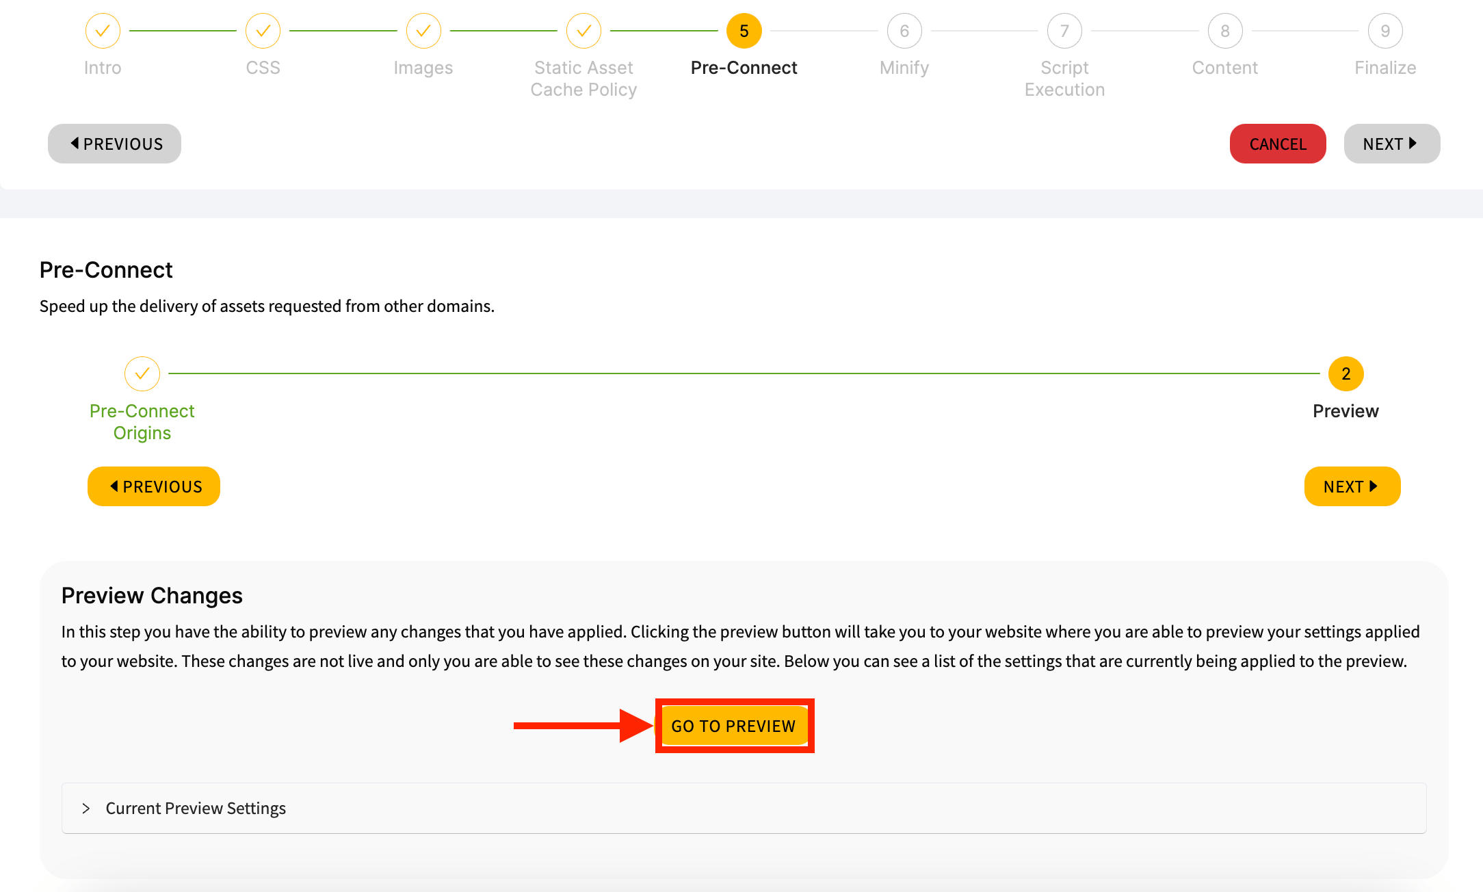This screenshot has height=892, width=1483.
Task: Click the gray PREVIOUS button at top
Action: click(114, 144)
